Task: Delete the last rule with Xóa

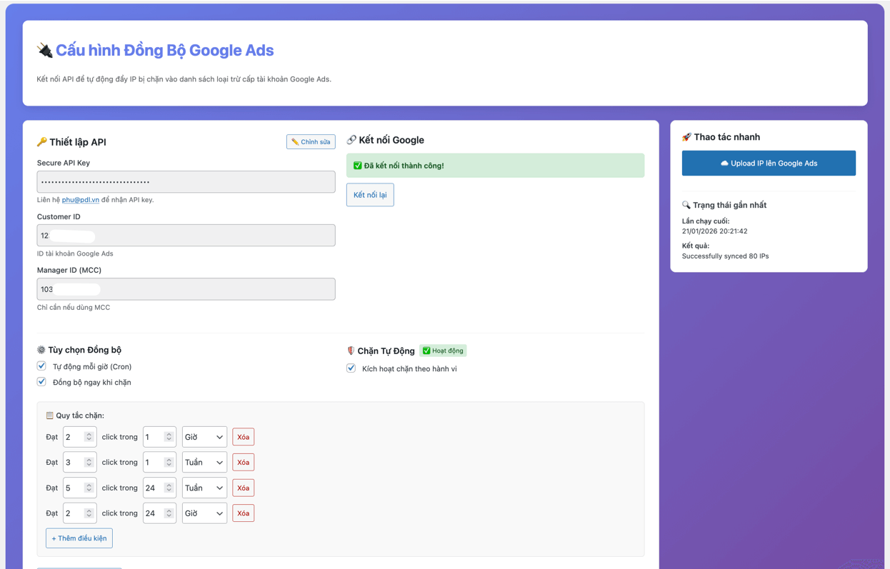Action: tap(243, 513)
